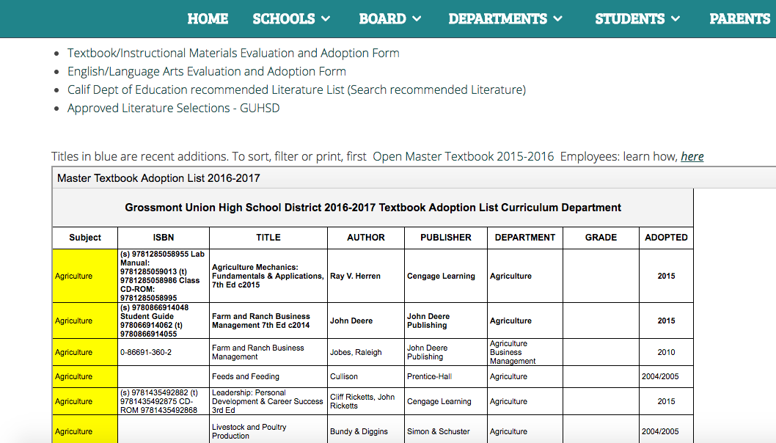Screen dimensions: 776x443
Task: Open Textbook/Instructional Materials Evaluation and Adoption Form
Action: coord(233,53)
